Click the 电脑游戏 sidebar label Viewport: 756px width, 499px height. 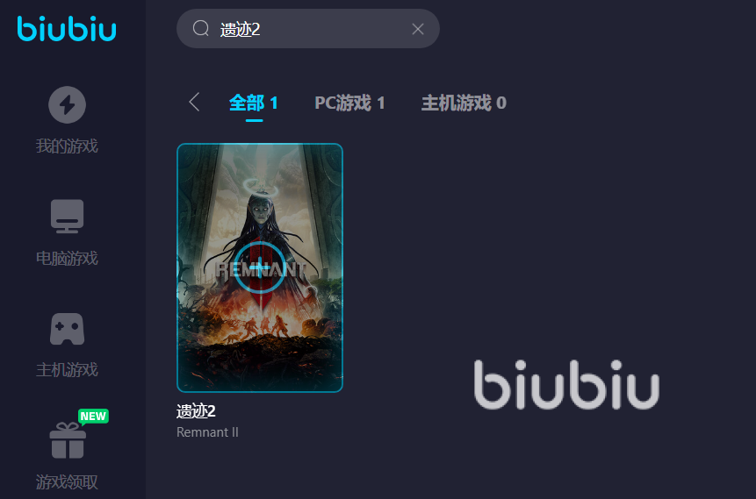(67, 258)
